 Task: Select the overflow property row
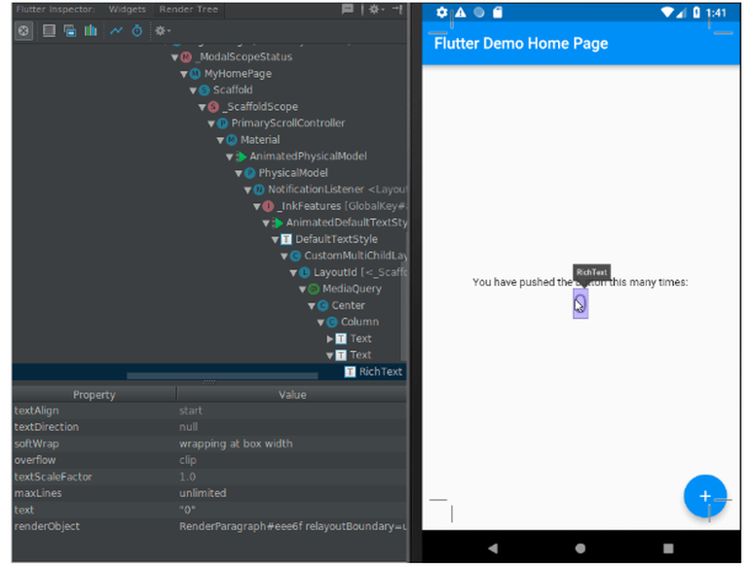point(209,460)
